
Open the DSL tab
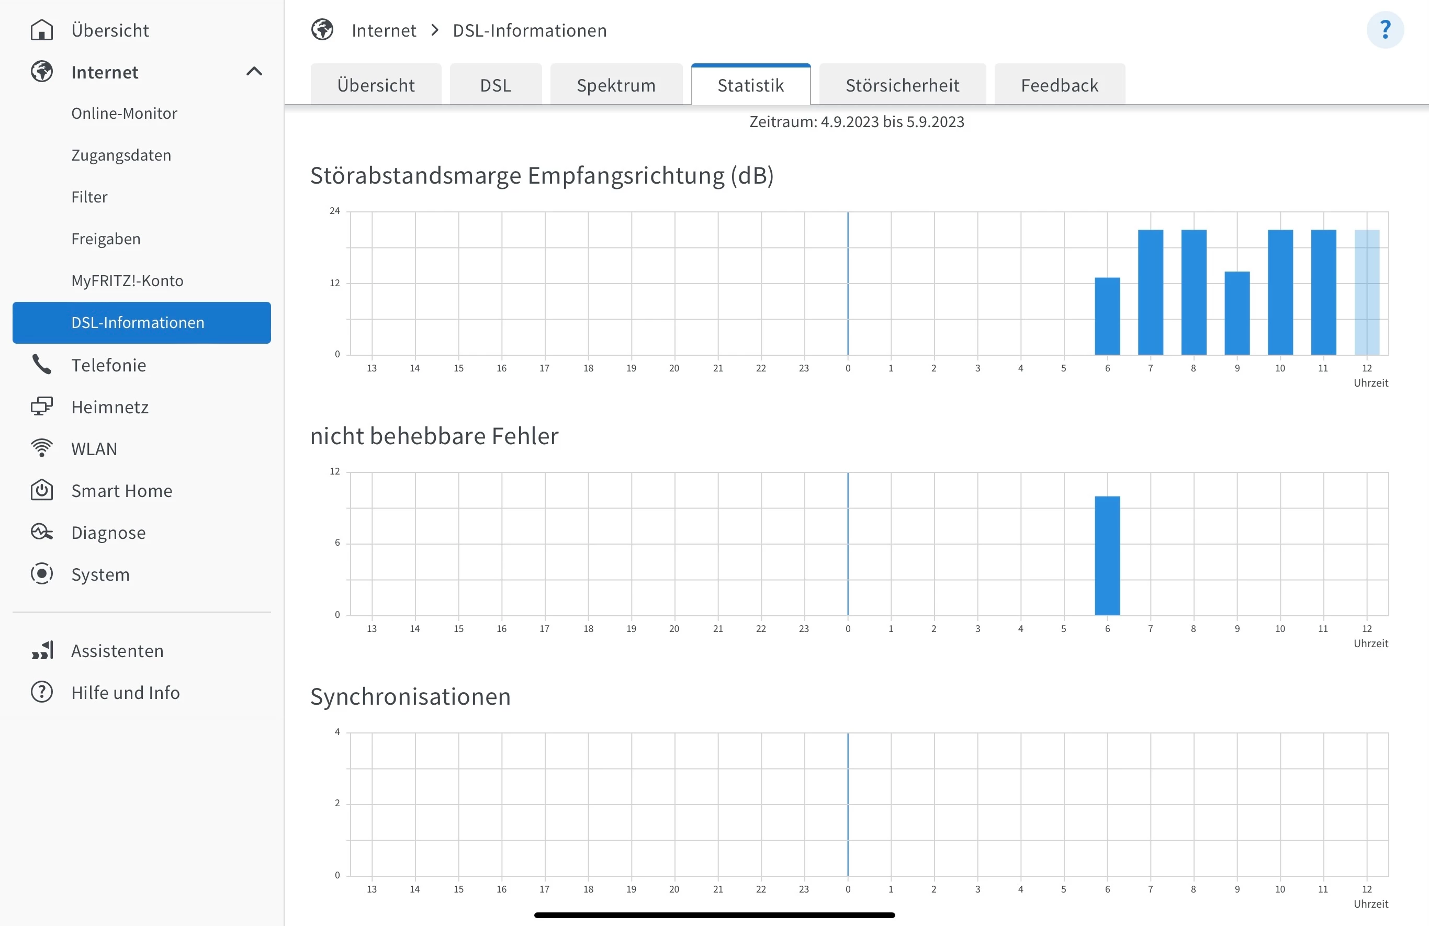496,85
